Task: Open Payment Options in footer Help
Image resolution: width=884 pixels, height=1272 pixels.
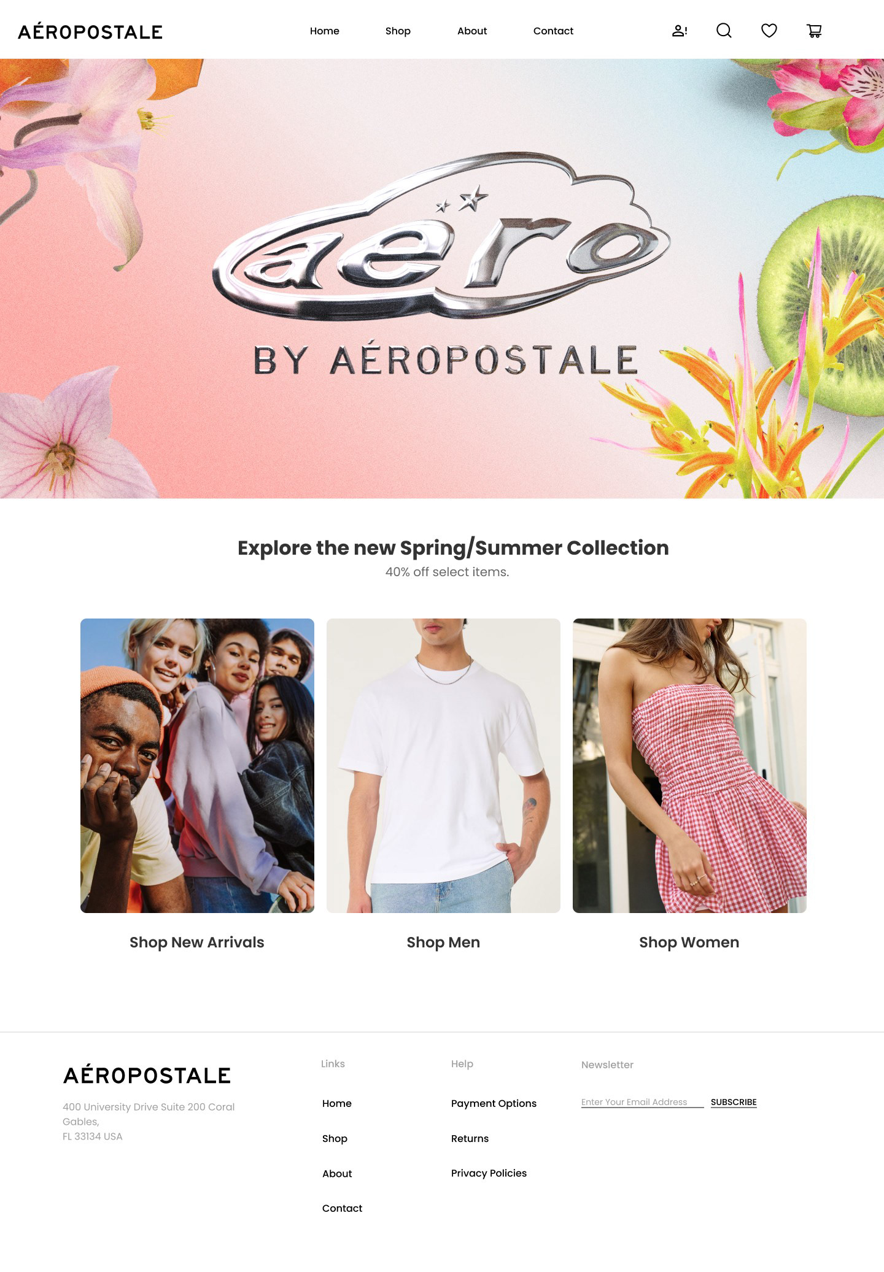Action: 494,1103
